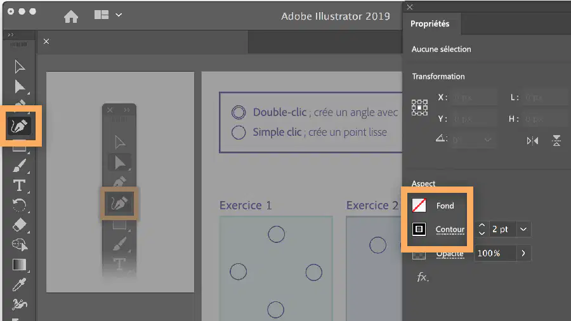
Task: Select the Selection tool arrow
Action: pos(19,67)
